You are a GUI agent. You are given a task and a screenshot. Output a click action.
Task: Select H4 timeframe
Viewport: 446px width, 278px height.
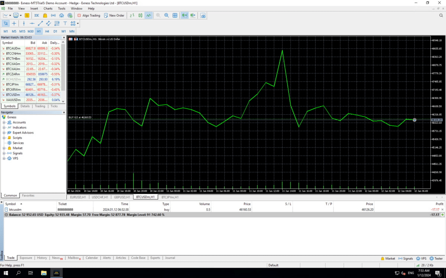[x=47, y=31]
